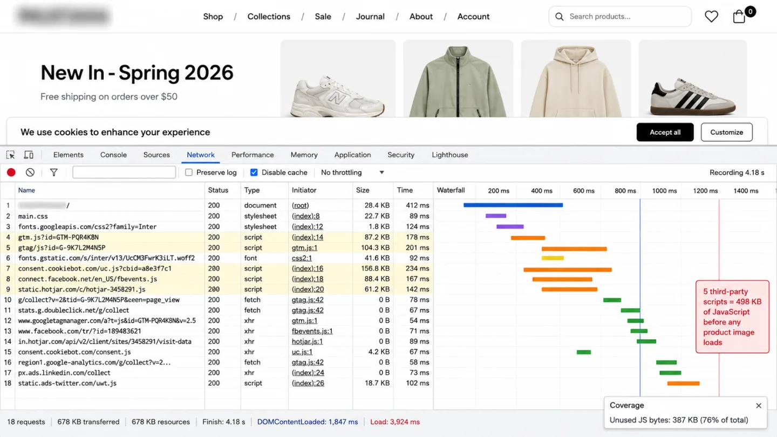
Task: Sort by the Type column header
Action: [252, 190]
